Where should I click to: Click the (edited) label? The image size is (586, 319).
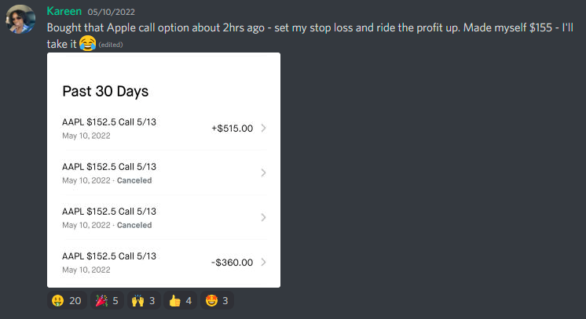[111, 45]
